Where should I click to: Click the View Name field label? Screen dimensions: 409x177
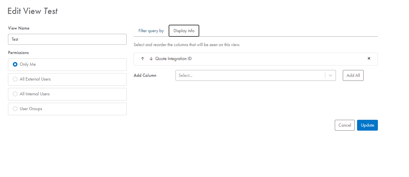click(19, 28)
